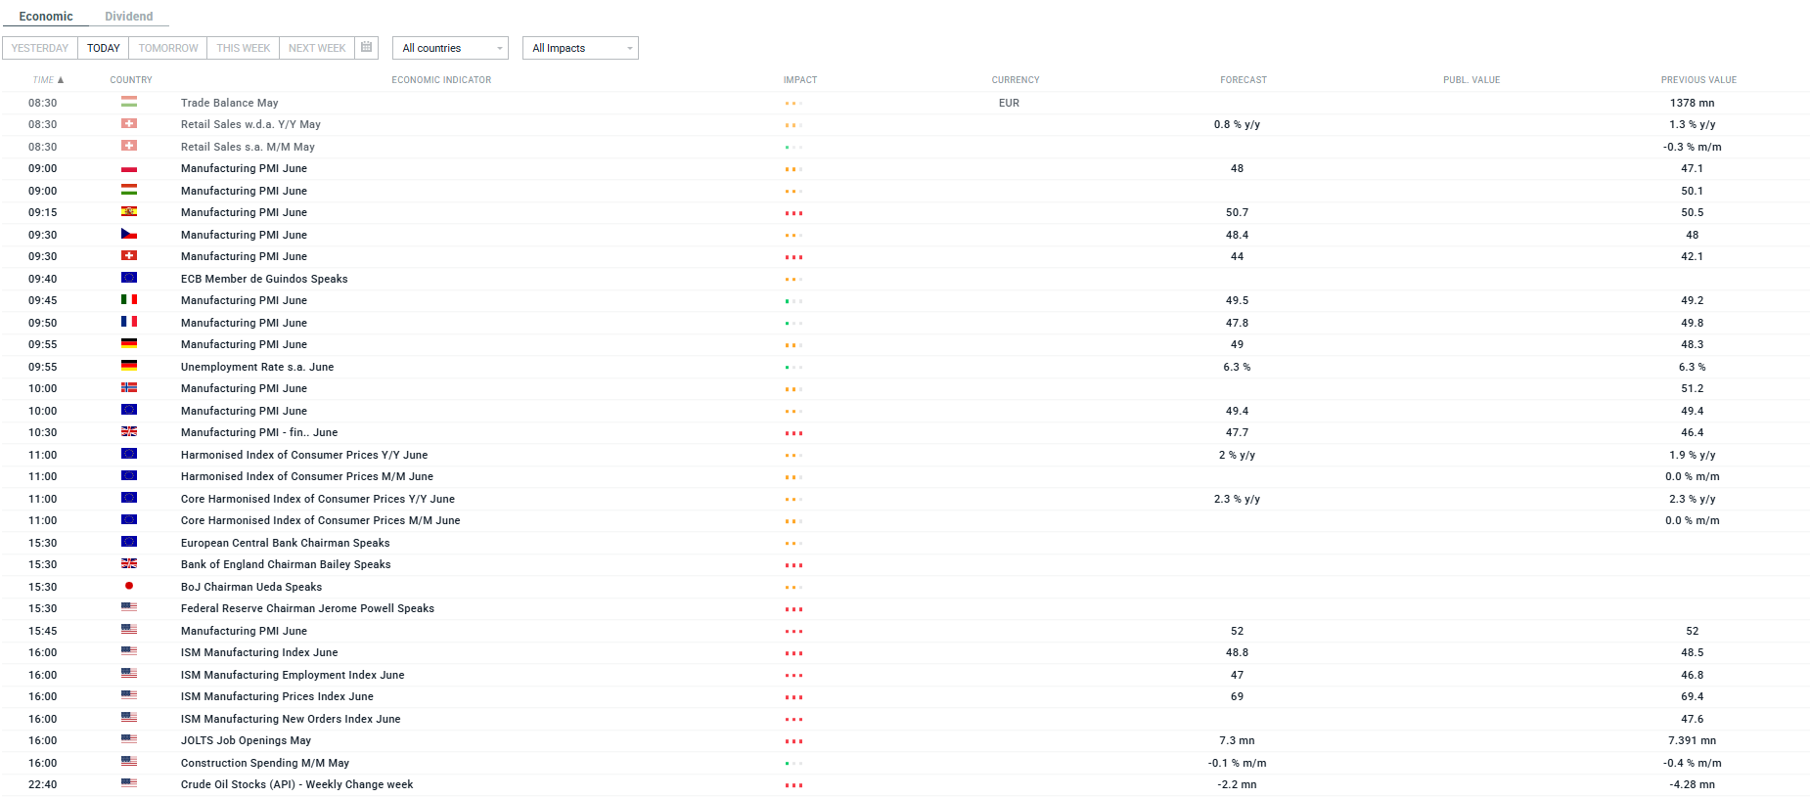This screenshot has height=798, width=1810.
Task: Open the All Impacts dropdown
Action: [580, 48]
